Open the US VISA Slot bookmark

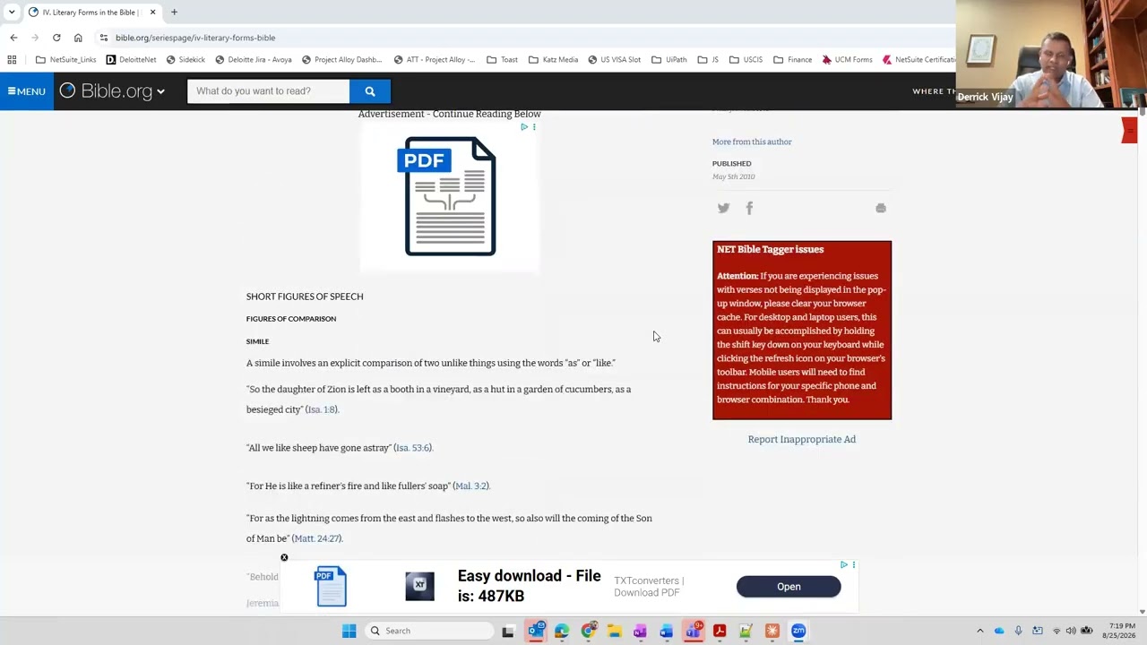point(614,60)
